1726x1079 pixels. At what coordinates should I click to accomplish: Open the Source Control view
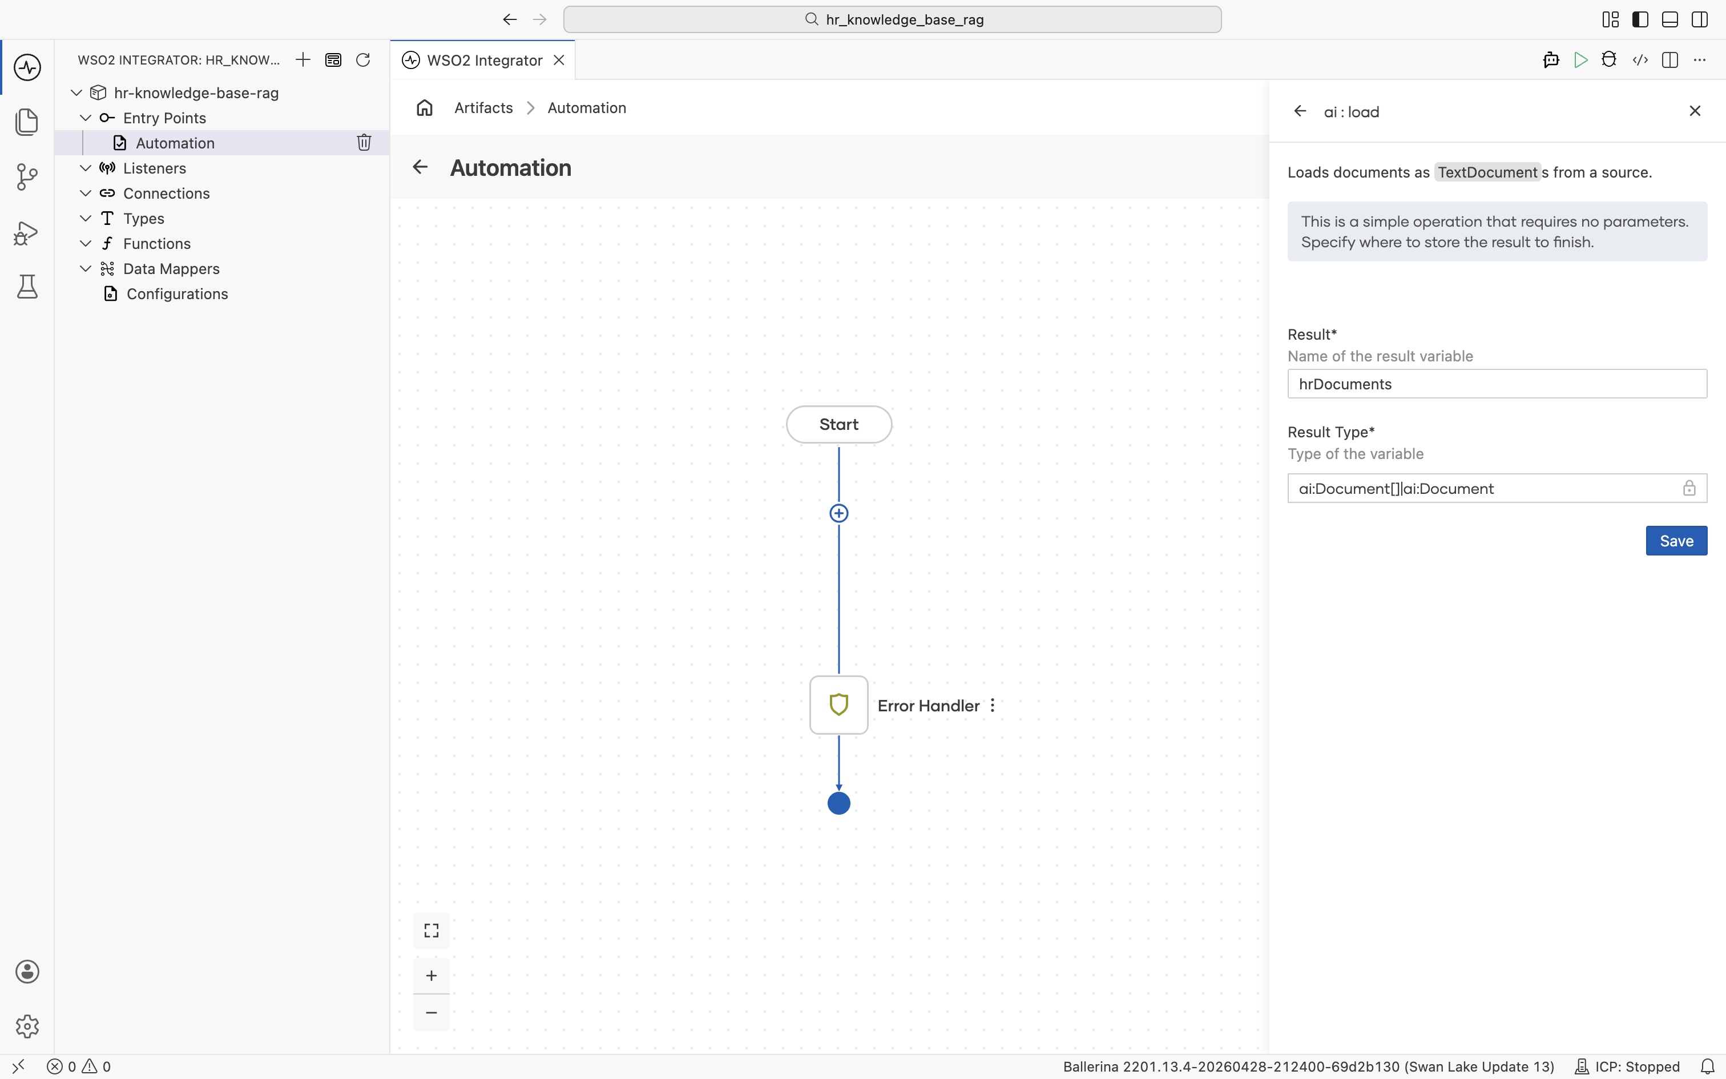coord(27,177)
